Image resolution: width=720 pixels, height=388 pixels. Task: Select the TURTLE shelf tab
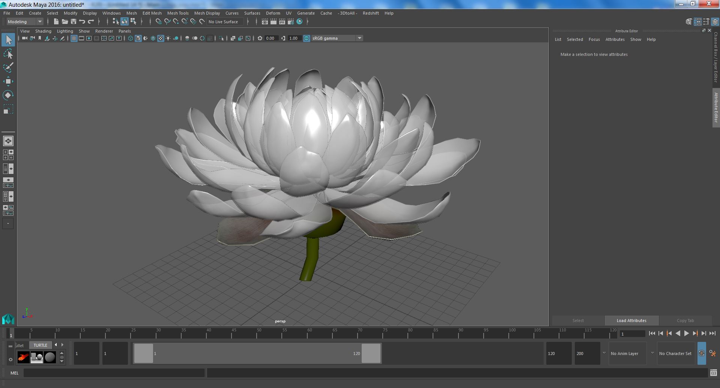(41, 345)
